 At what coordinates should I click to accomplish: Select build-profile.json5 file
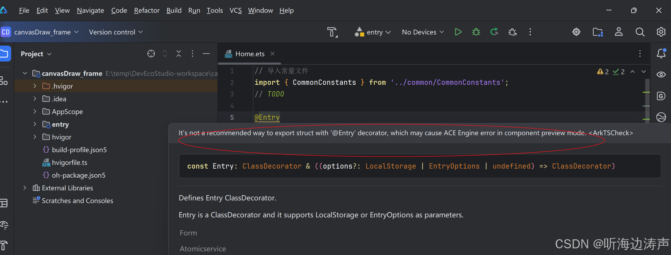click(79, 150)
